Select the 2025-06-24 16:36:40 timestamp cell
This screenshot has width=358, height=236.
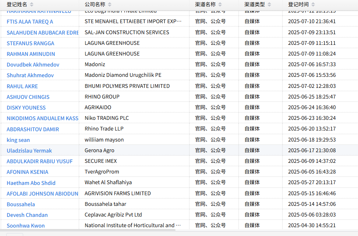(x=312, y=107)
